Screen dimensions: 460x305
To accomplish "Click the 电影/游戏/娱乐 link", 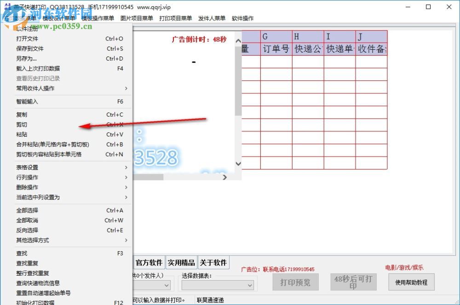I will [404, 267].
